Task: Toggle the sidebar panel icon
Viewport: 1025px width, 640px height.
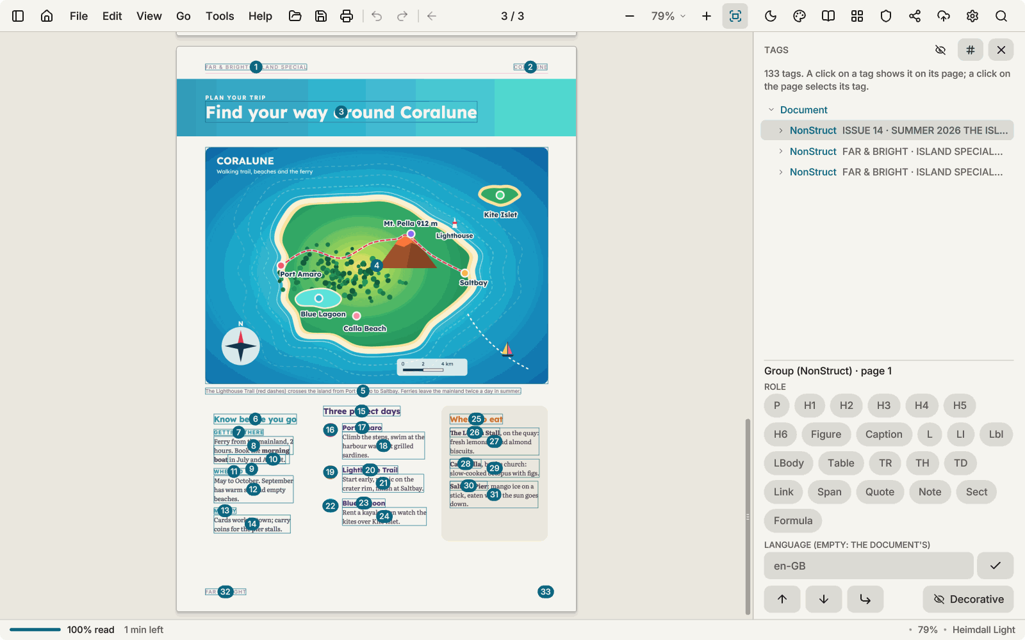Action: click(x=18, y=16)
